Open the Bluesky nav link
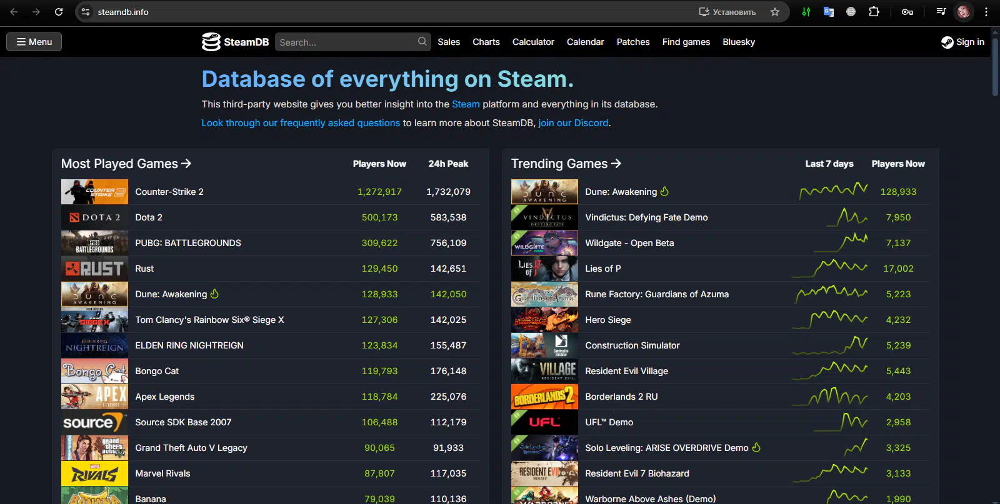This screenshot has width=1000, height=504. click(x=739, y=42)
